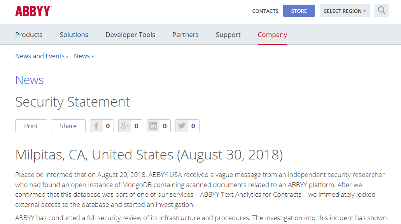Open the Developer Tools menu
Viewport: 401px width, 224px height.
(x=130, y=35)
